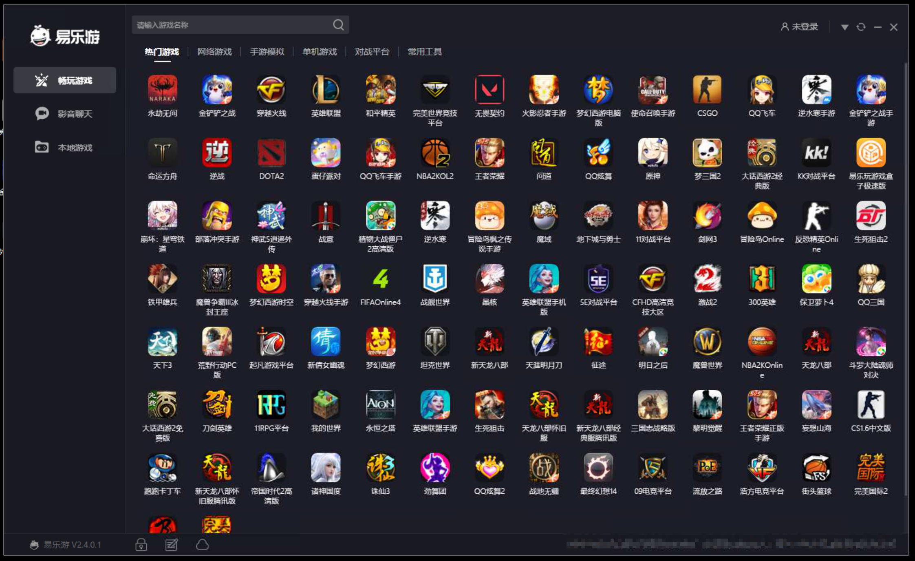The height and width of the screenshot is (561, 915).
Task: Select the 单机游戏 tab
Action: pos(320,52)
